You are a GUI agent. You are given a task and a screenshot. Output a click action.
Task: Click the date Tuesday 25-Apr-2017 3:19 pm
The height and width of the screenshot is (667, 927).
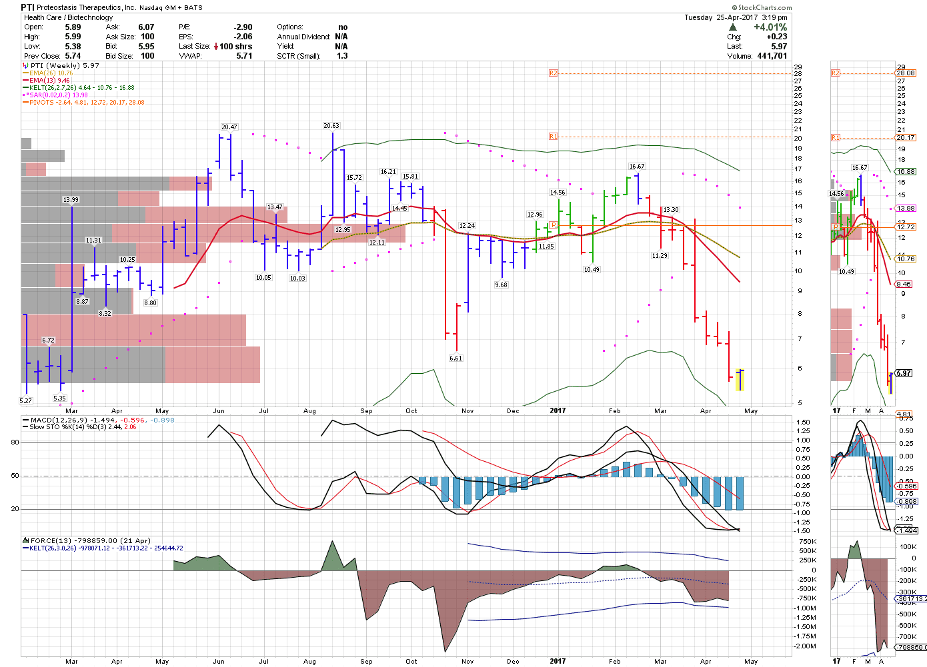[736, 17]
